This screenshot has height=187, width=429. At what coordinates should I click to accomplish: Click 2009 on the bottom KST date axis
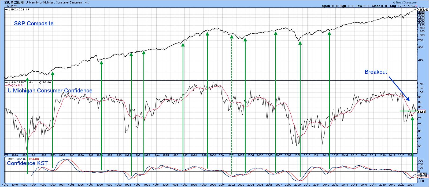pos(297,185)
